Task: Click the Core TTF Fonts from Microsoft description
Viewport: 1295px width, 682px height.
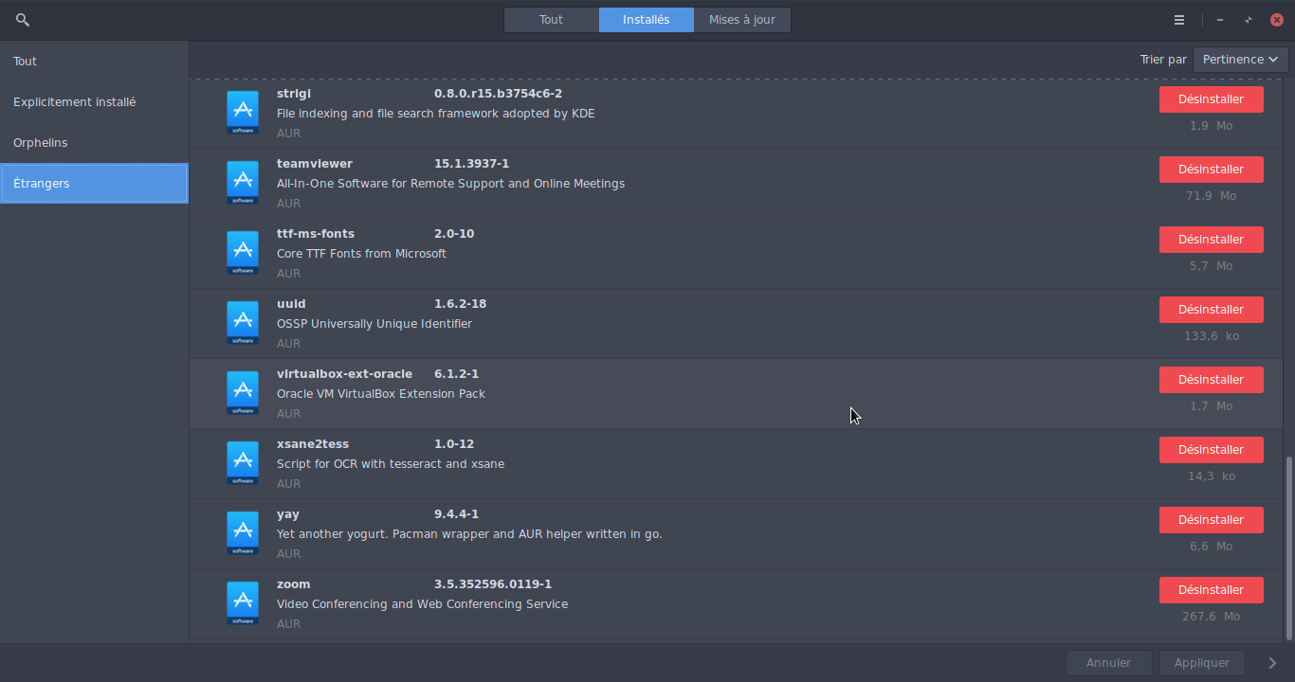Action: [x=361, y=254]
